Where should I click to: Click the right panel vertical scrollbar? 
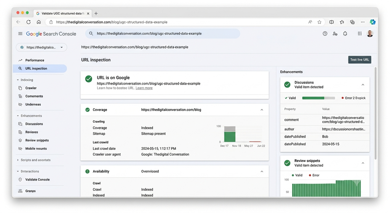[375, 113]
